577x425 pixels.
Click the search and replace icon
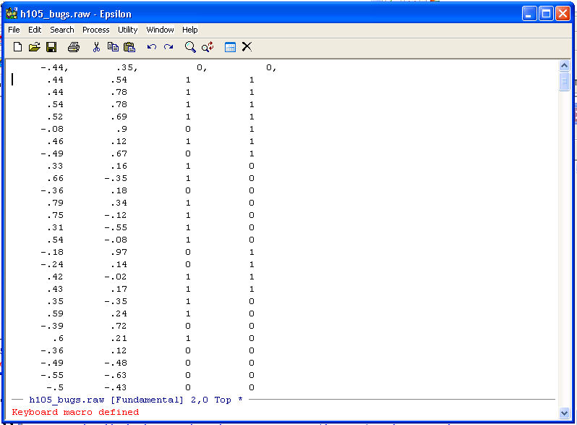208,47
